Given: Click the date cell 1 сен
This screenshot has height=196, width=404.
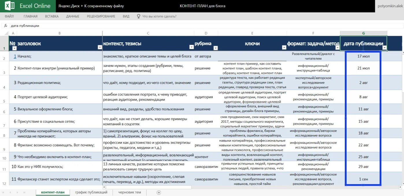Looking at the screenshot, I should 364,179.
